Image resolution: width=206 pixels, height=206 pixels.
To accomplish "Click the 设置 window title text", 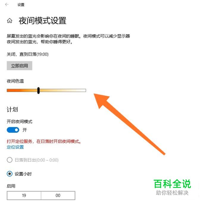I will coord(21,5).
